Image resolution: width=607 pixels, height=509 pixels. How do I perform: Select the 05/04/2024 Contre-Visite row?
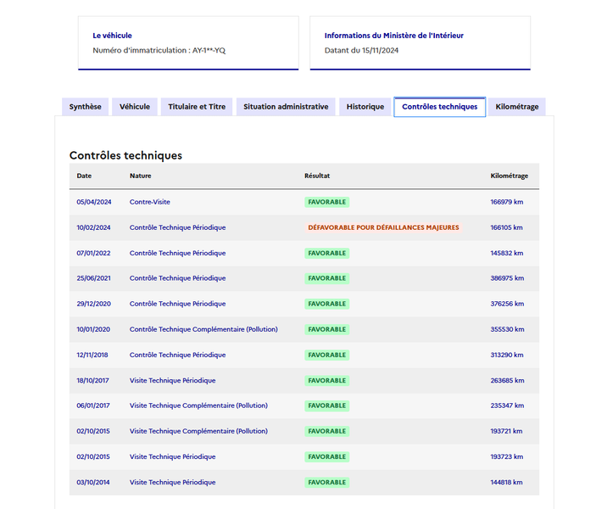[x=304, y=202]
